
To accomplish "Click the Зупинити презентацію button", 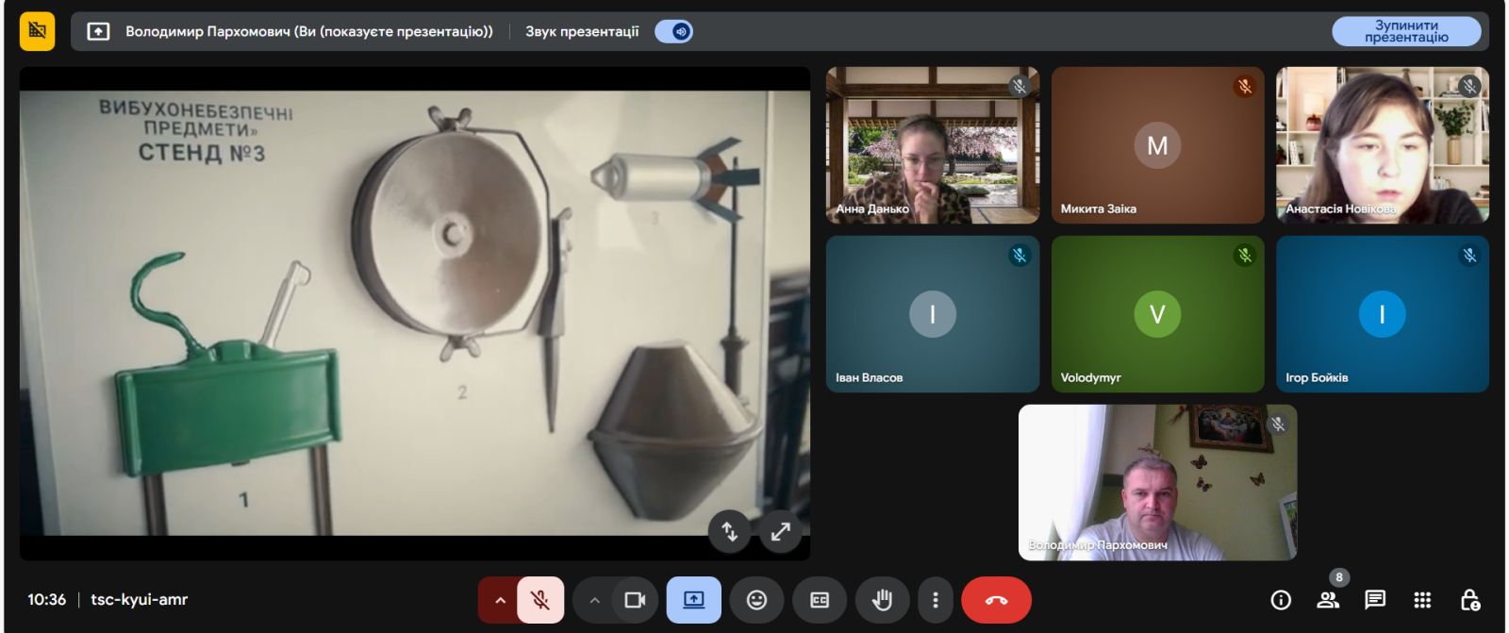I will click(x=1405, y=31).
